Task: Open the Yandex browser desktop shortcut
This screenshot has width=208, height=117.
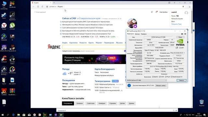Action: (x=4, y=26)
